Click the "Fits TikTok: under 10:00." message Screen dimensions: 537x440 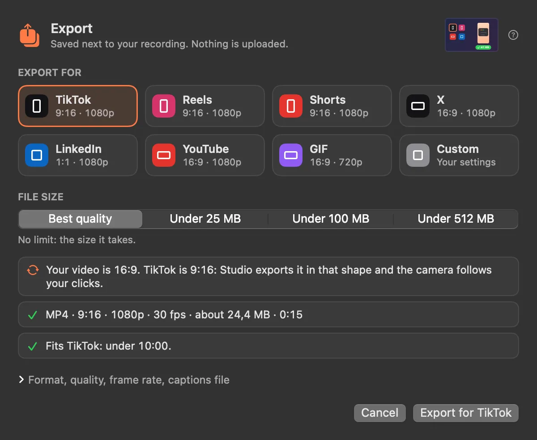coord(268,346)
